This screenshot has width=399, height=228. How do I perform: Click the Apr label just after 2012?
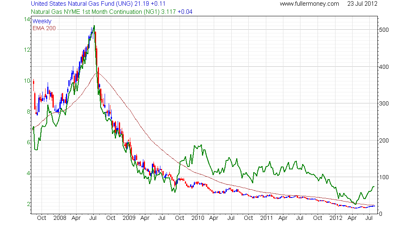pyautogui.click(x=352, y=218)
